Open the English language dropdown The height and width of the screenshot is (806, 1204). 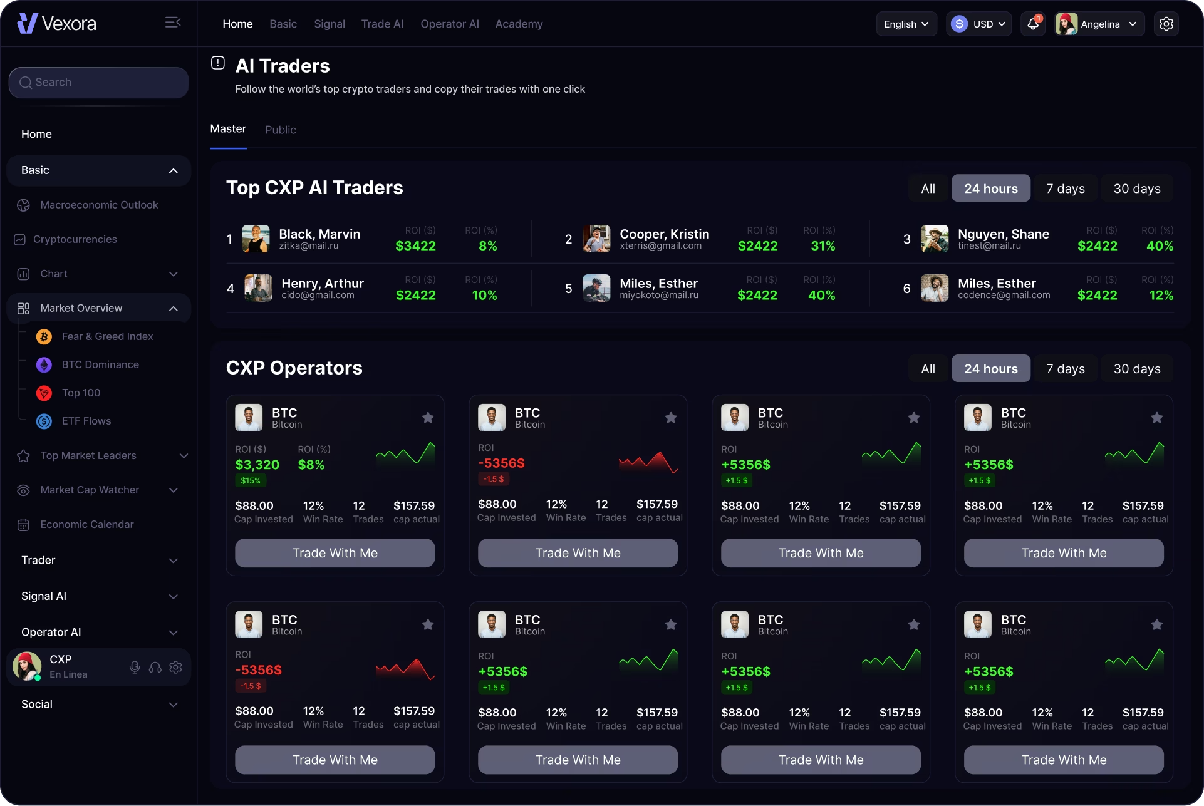click(x=906, y=24)
